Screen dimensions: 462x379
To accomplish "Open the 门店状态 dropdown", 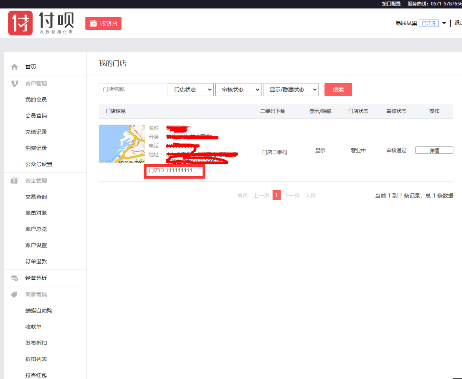I will (x=190, y=89).
